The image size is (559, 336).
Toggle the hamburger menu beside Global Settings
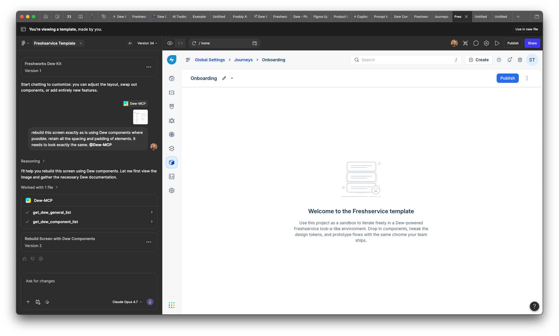(188, 60)
